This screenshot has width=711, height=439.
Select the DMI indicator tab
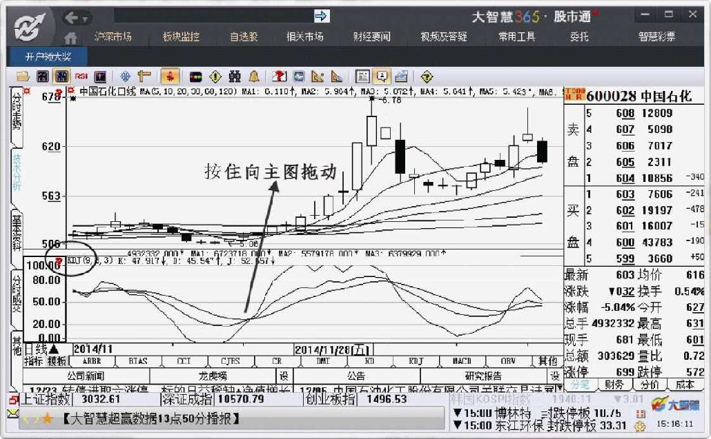tap(322, 361)
